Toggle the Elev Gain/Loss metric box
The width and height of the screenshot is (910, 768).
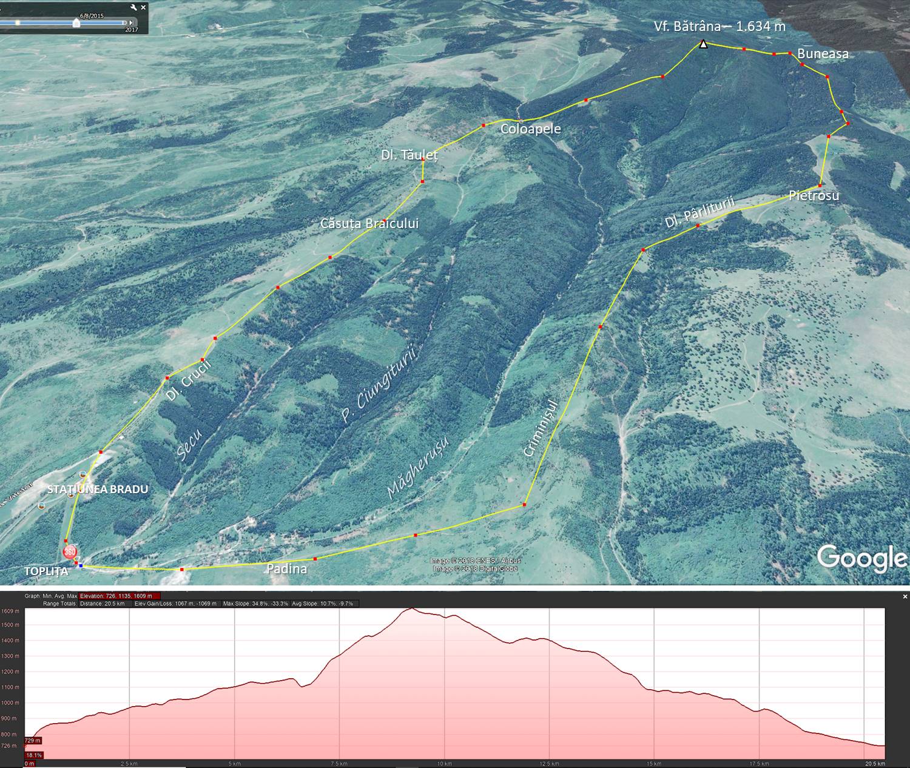[175, 604]
